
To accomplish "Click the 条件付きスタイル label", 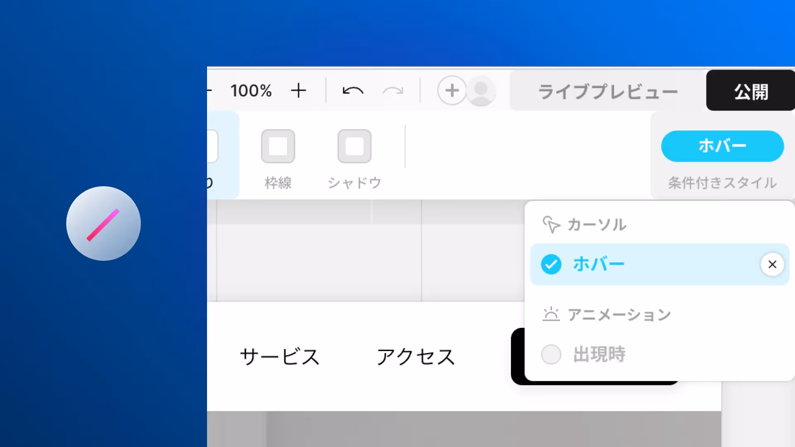I will tap(723, 183).
